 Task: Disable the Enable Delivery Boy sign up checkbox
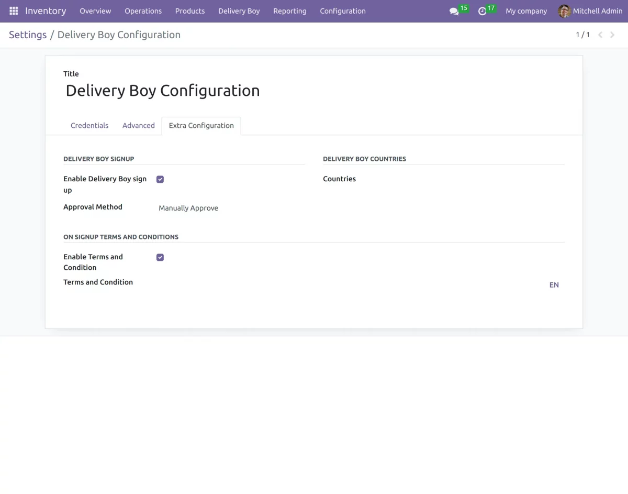pyautogui.click(x=160, y=179)
